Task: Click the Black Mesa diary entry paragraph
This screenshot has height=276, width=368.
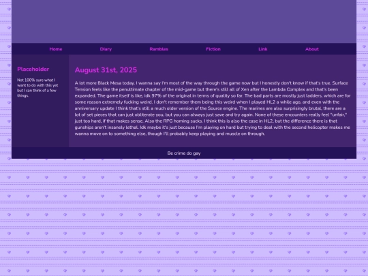Action: point(213,108)
